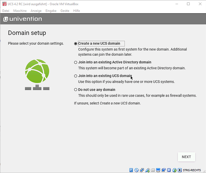Open the shared folders icon
This screenshot has height=173, width=206.
(x=153, y=170)
